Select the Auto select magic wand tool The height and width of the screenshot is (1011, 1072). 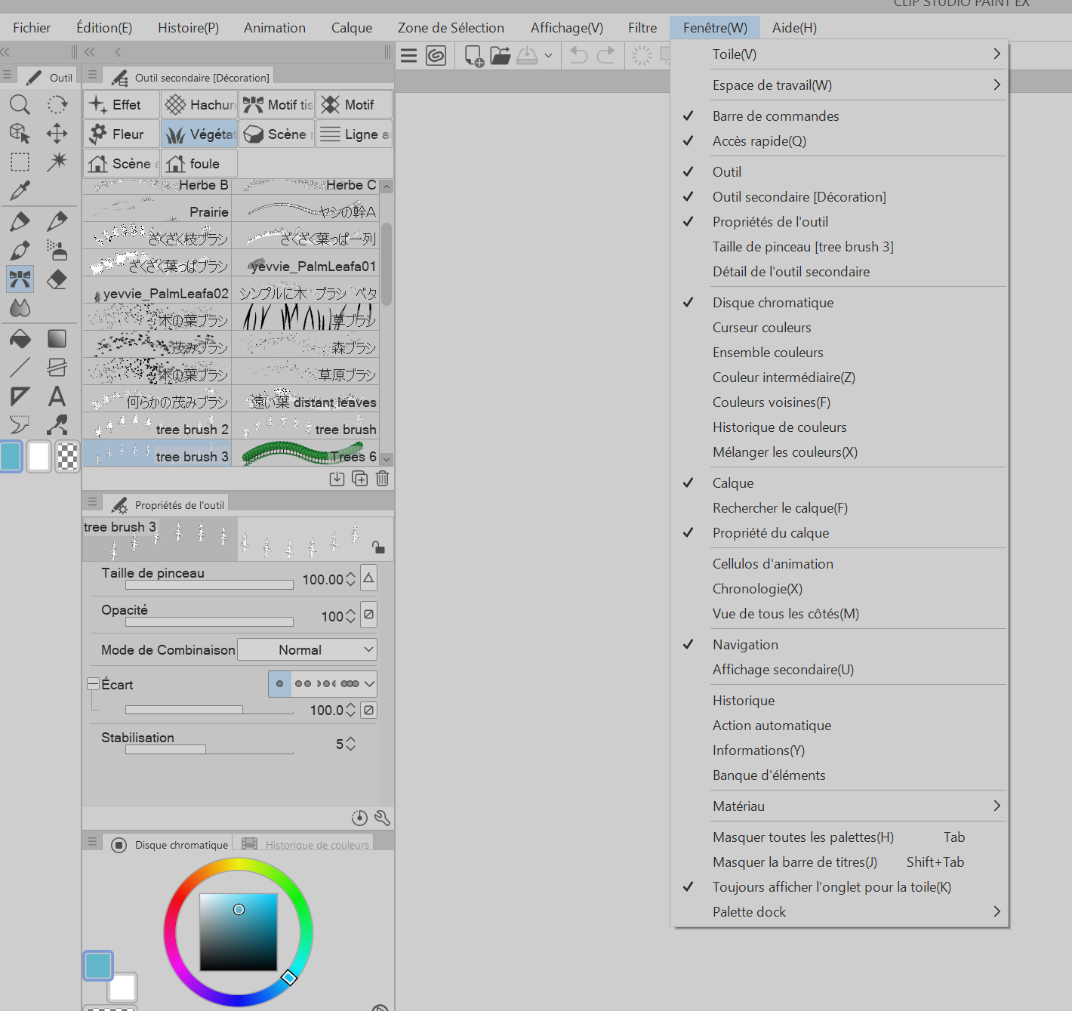pyautogui.click(x=57, y=162)
